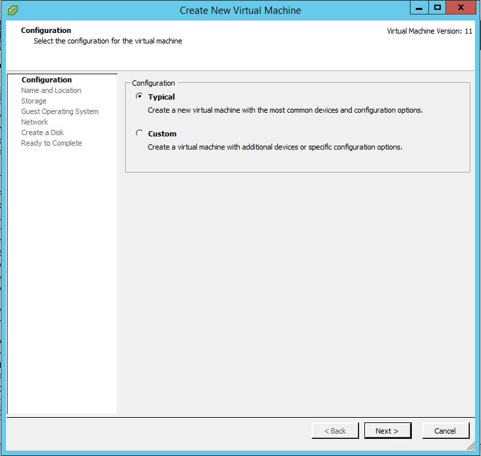Screen dimensions: 481x456
Task: Click the 'Virtual Machine Version: 11' text
Action: point(430,31)
